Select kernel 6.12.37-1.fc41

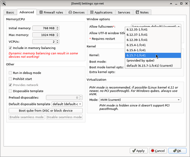153,35
